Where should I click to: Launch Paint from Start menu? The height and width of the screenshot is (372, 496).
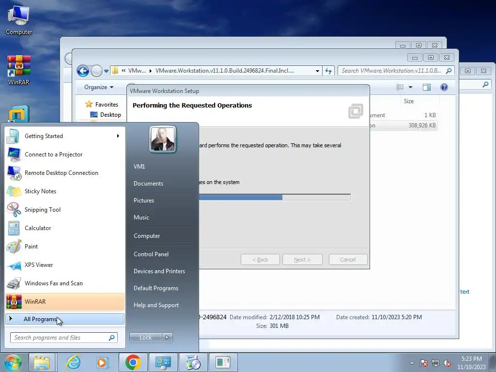65,246
